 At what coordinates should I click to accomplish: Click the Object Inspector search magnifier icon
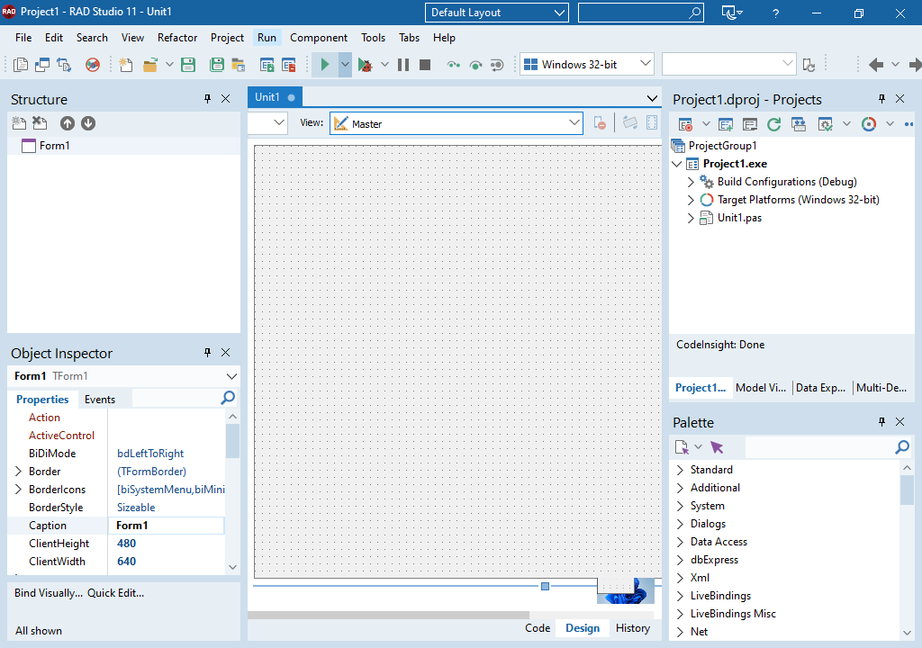tap(228, 399)
